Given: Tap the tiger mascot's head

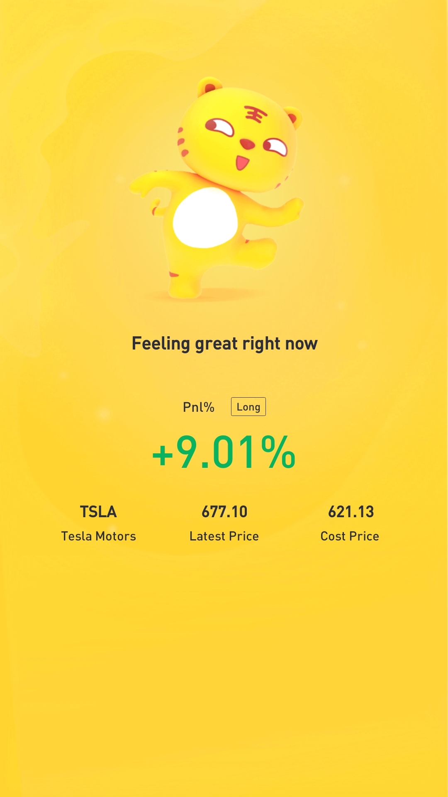Looking at the screenshot, I should (239, 135).
